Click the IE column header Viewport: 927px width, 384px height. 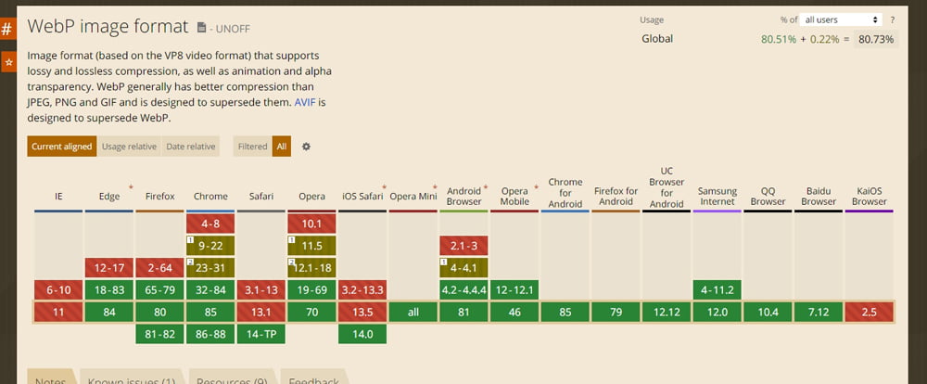tap(58, 197)
